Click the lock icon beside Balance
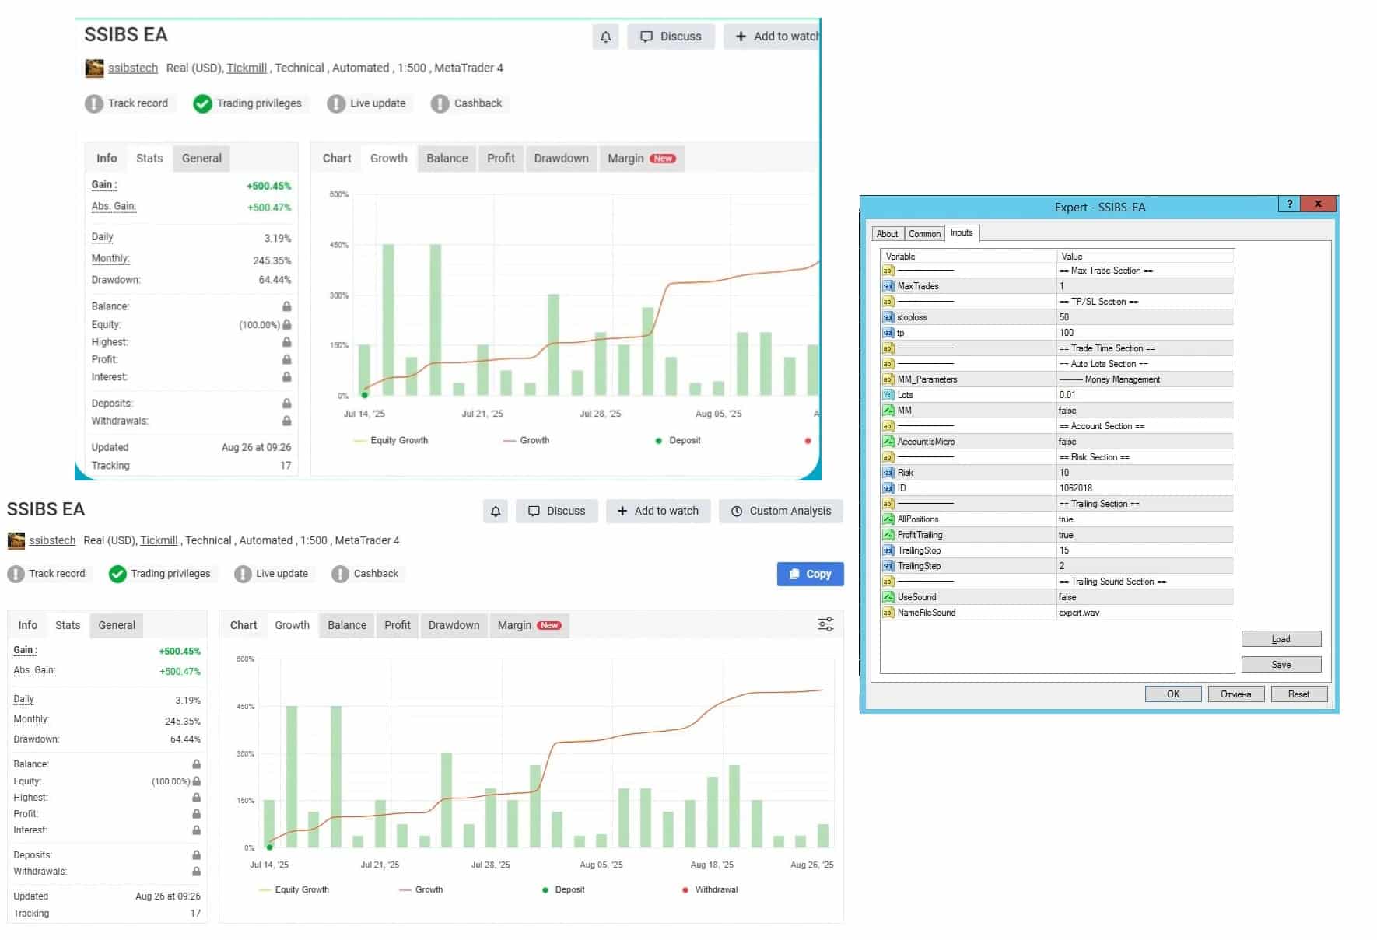Image resolution: width=1377 pixels, height=940 pixels. pos(197,764)
